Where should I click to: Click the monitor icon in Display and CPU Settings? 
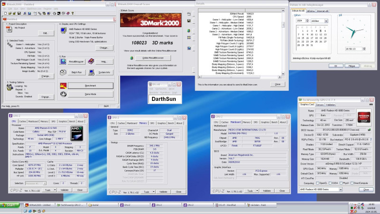pyautogui.click(x=64, y=30)
